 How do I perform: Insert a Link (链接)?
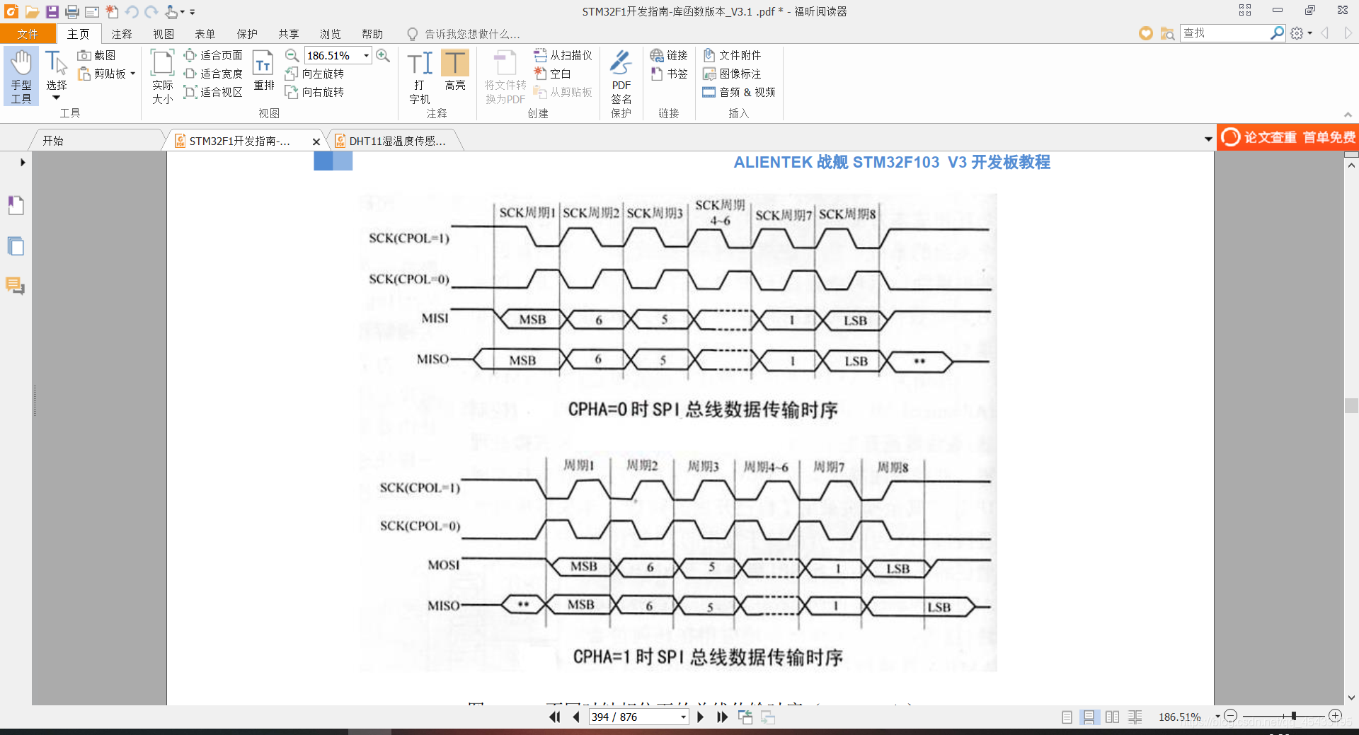pos(669,55)
